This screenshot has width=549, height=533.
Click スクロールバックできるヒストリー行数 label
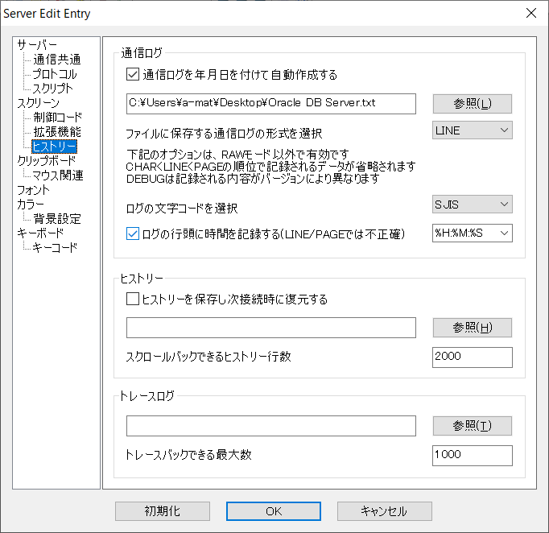208,357
